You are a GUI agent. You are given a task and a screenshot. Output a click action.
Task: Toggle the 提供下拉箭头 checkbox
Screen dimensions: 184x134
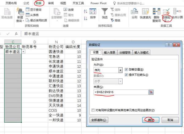(126, 75)
